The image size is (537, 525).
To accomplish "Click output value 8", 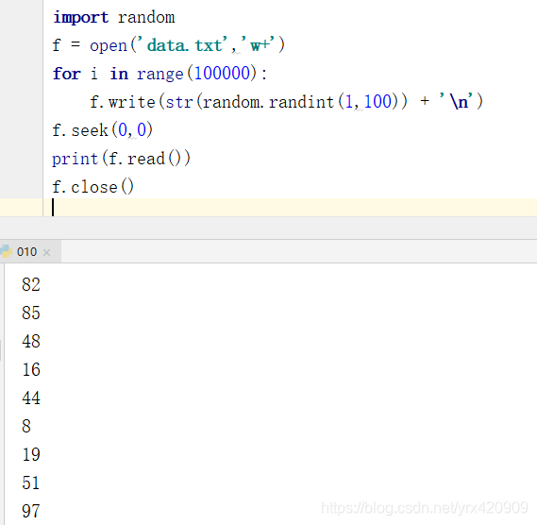I will coord(26,426).
